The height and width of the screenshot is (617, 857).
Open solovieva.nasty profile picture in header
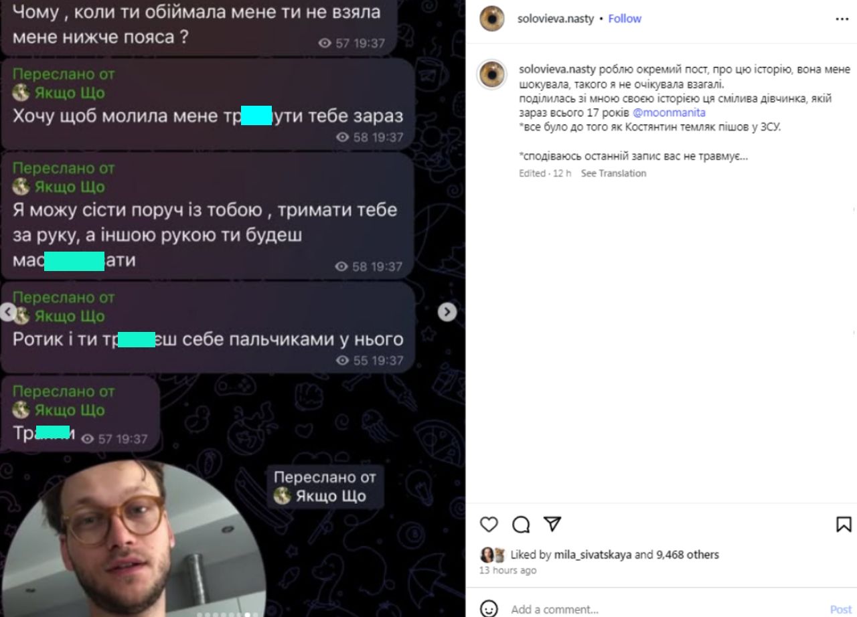point(492,19)
